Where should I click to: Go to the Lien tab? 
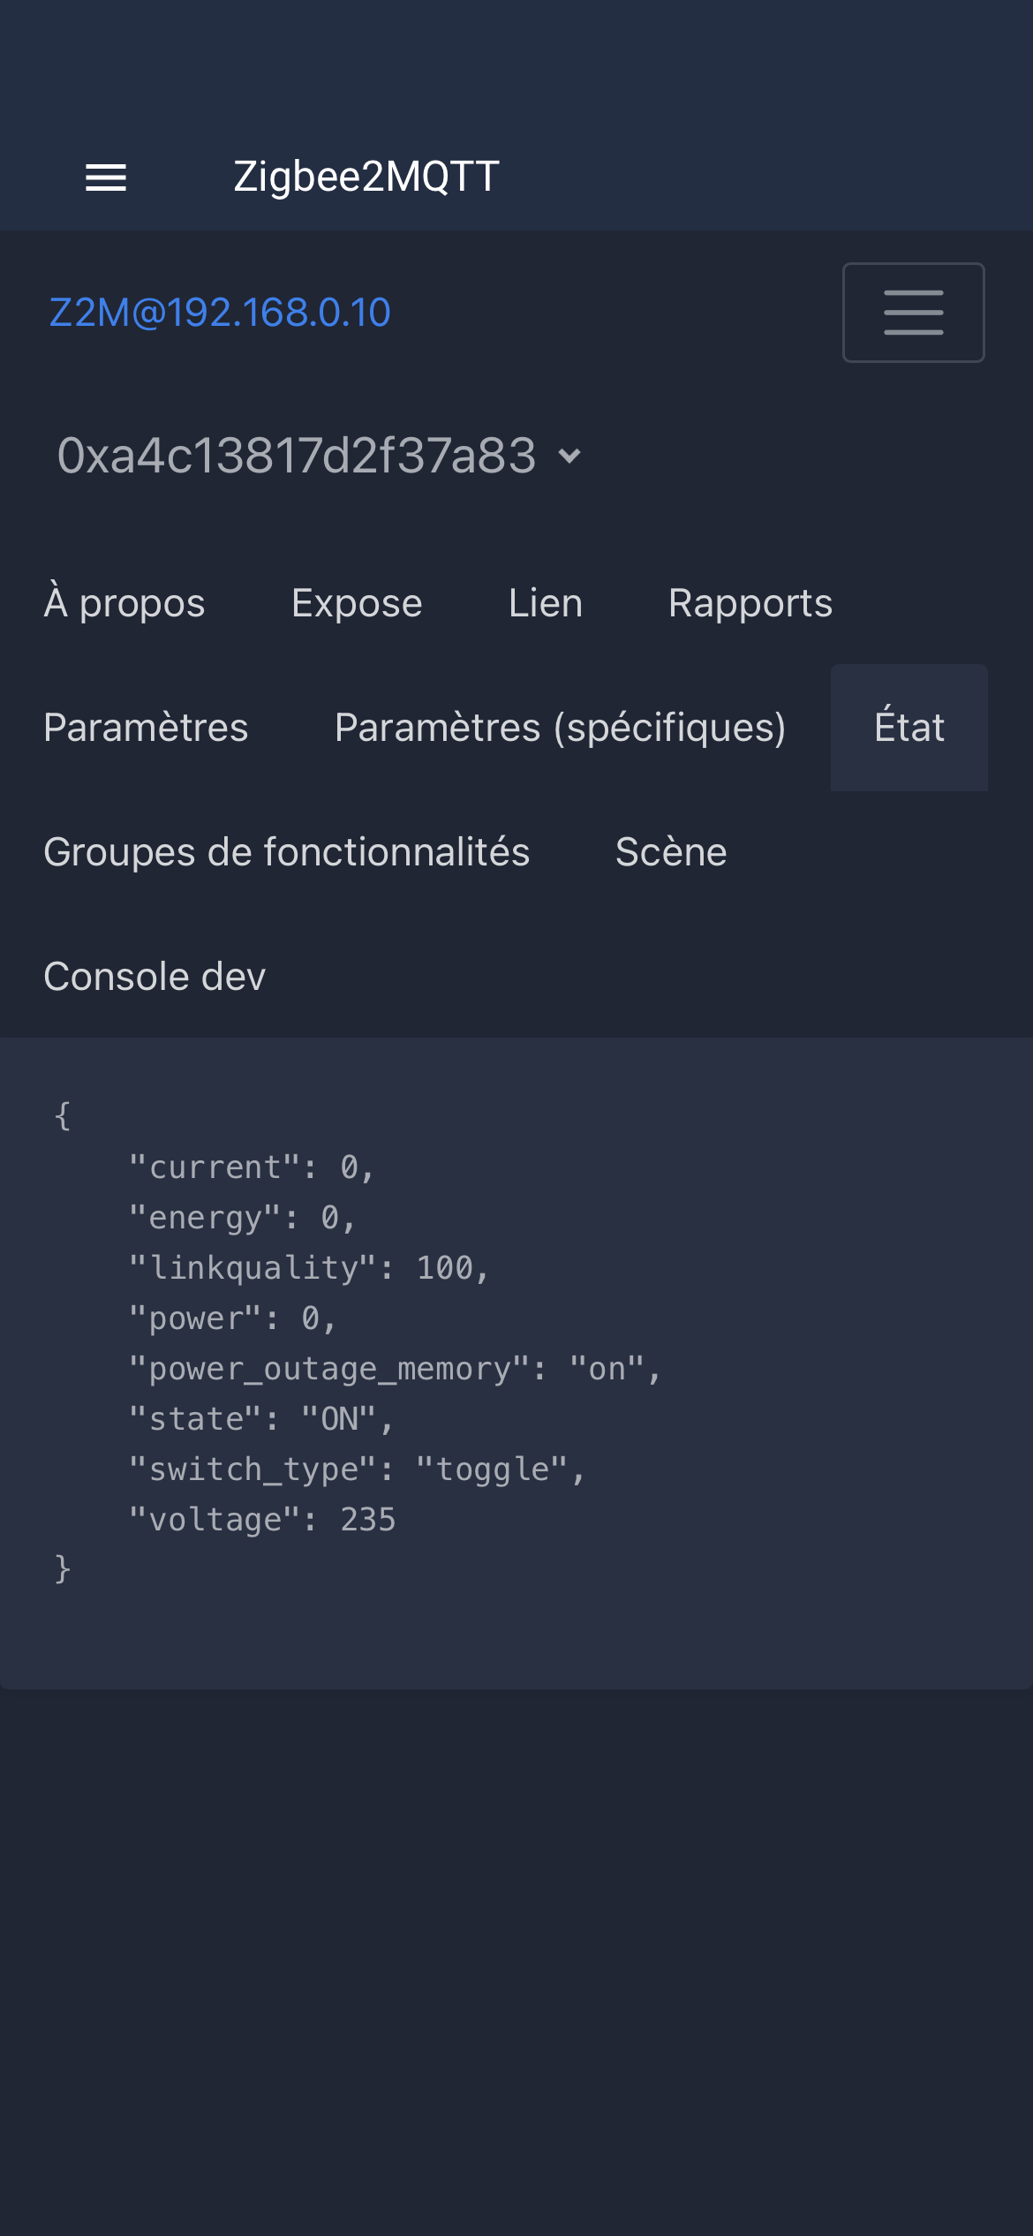[546, 603]
